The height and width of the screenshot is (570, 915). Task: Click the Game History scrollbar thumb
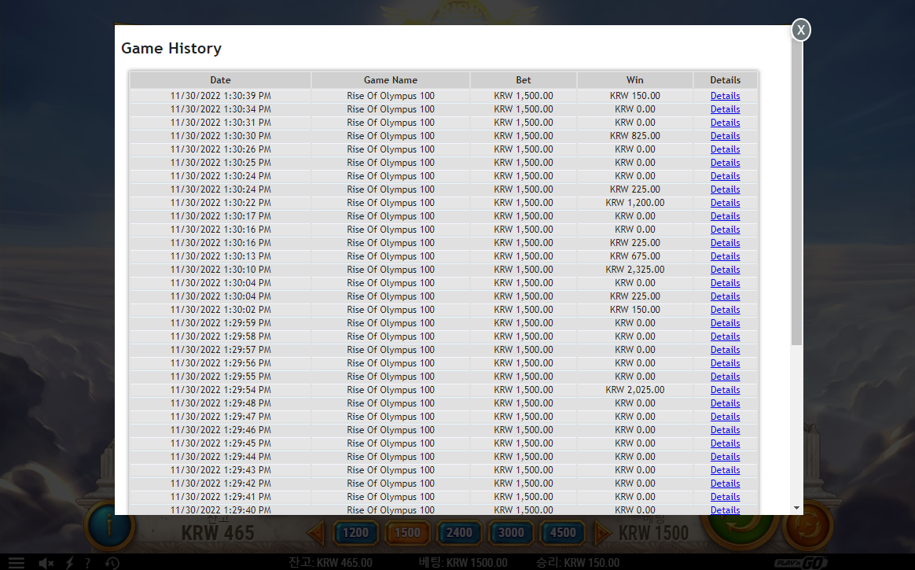(796, 193)
